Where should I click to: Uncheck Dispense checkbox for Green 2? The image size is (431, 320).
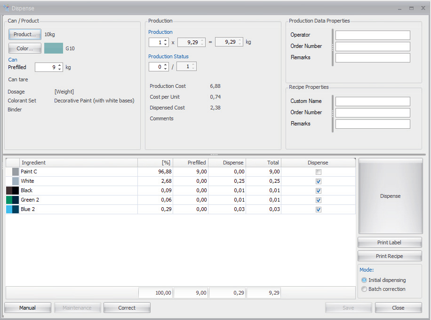click(318, 200)
